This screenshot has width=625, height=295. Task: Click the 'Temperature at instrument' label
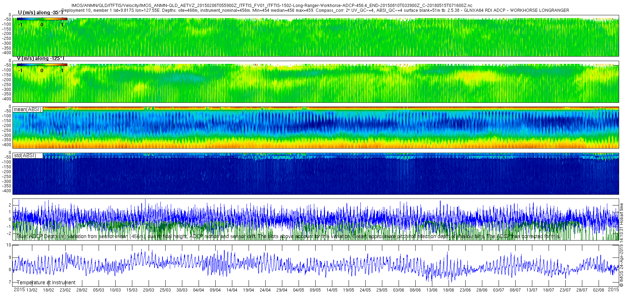click(46, 283)
